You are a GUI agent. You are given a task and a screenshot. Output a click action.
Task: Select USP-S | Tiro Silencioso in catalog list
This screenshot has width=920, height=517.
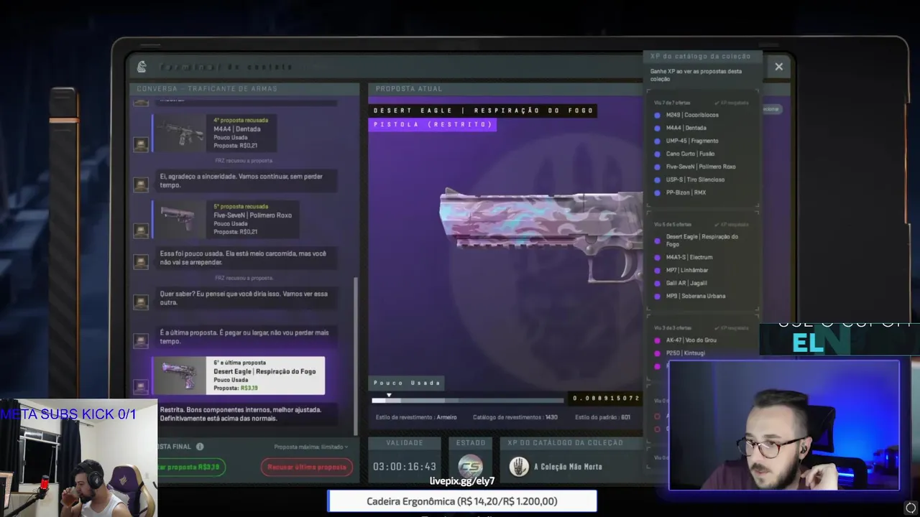point(689,180)
